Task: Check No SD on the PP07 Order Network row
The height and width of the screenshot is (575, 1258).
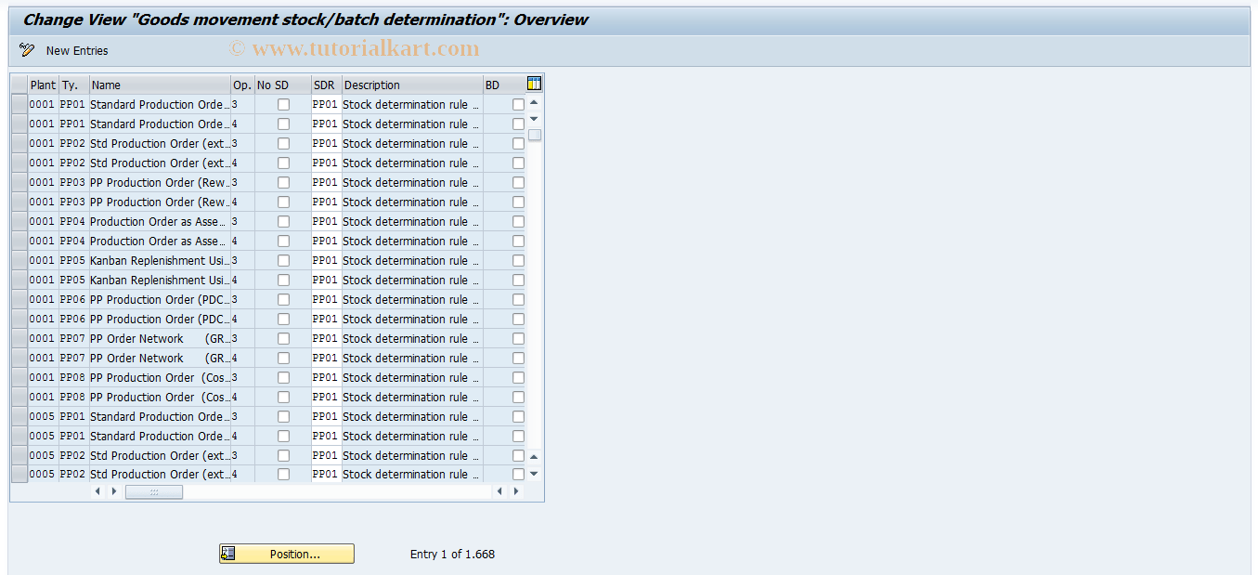Action: pos(283,338)
